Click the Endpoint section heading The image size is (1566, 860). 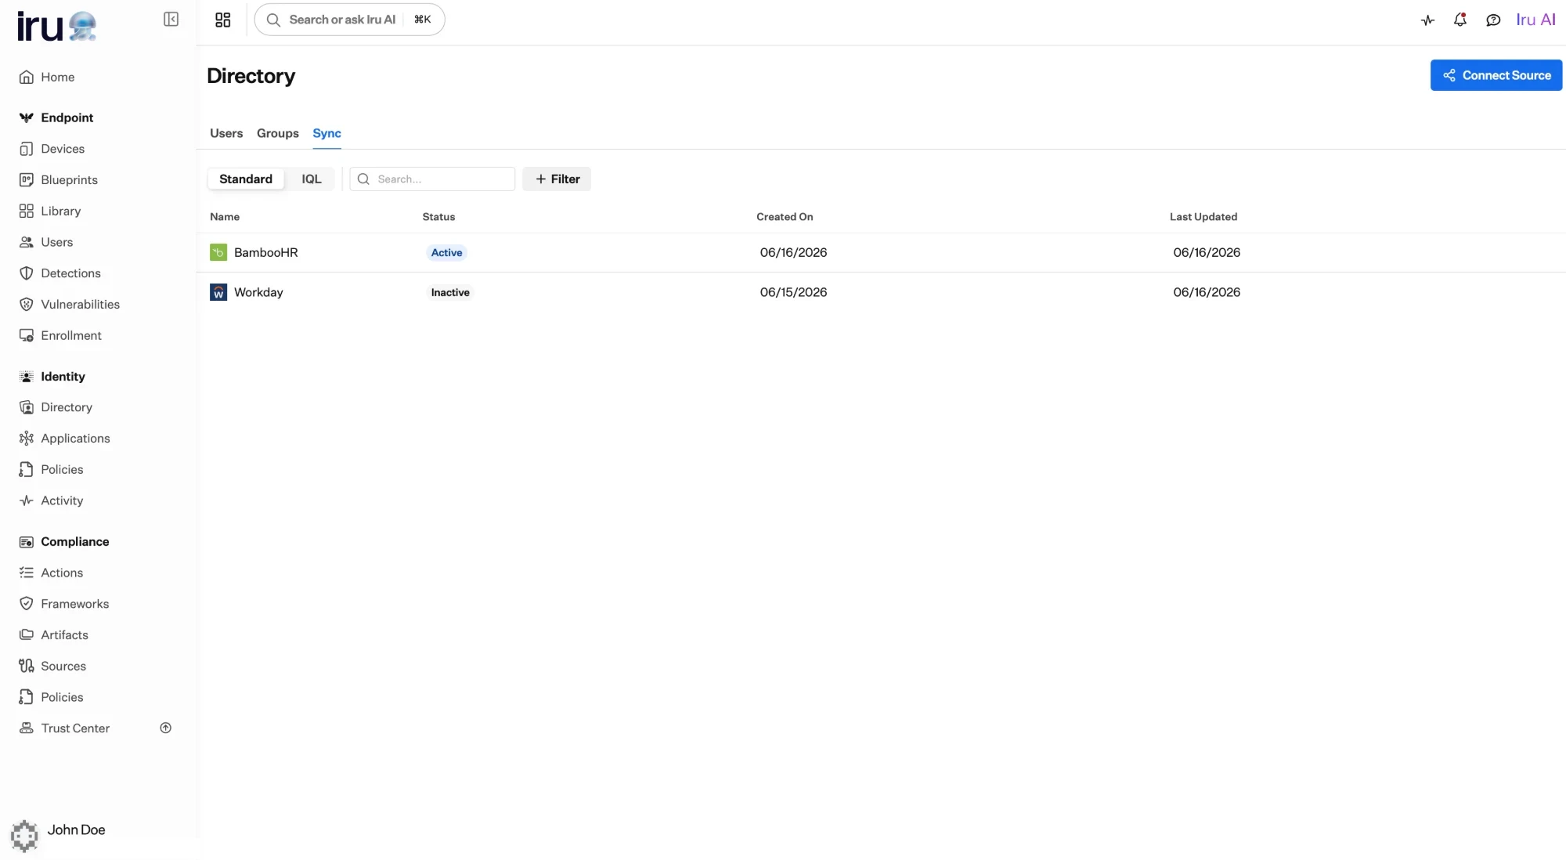[67, 117]
